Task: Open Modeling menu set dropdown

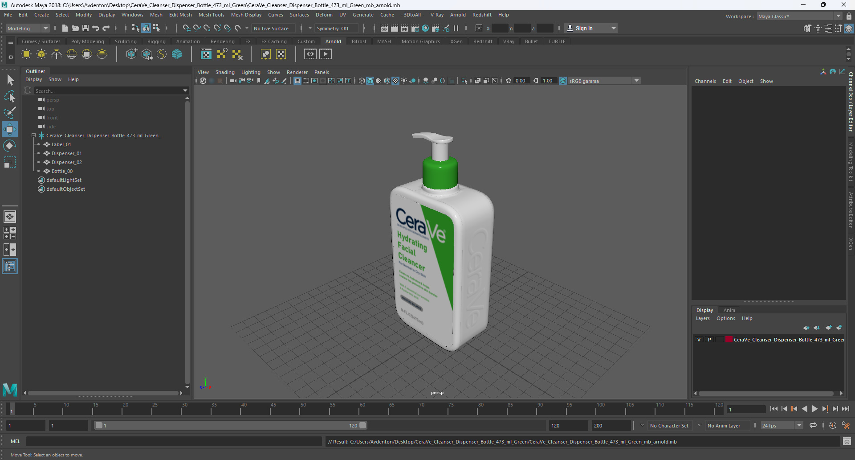Action: tap(28, 28)
